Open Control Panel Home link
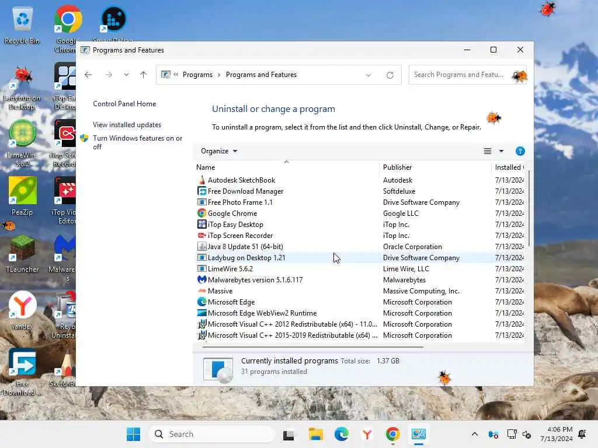Screen dimensions: 598x448 [x=124, y=104]
